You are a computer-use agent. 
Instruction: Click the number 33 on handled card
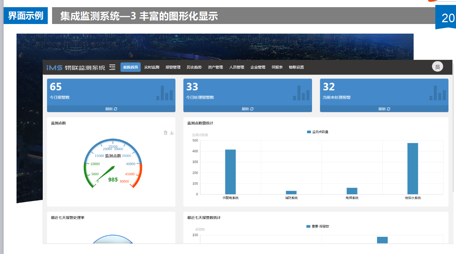(192, 87)
